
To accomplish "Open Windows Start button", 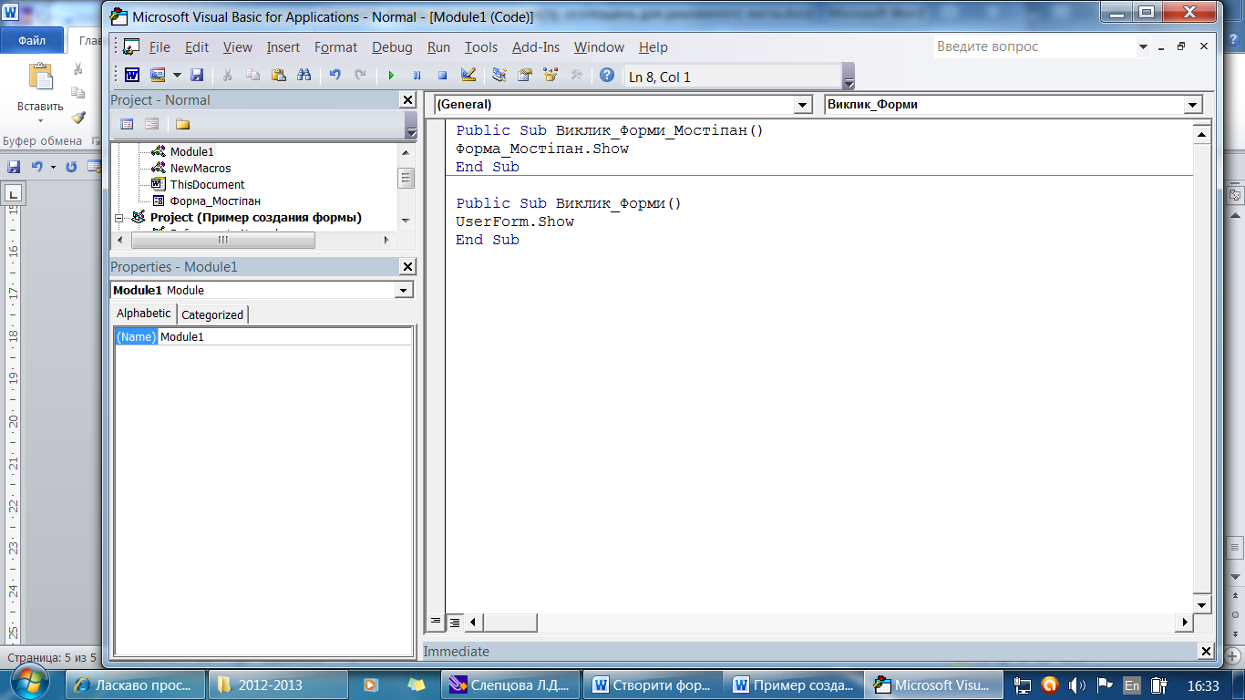I will [30, 683].
